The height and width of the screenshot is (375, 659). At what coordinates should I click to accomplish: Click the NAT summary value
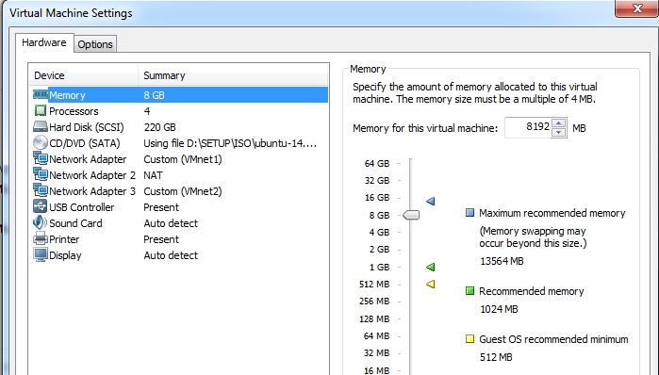[153, 175]
